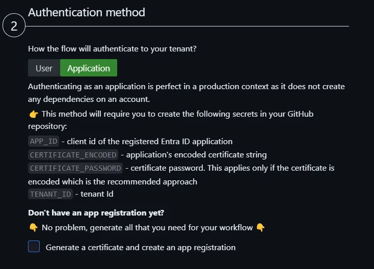Click the right-pointing hand emoji
This screenshot has width=374, height=269.
(33, 114)
